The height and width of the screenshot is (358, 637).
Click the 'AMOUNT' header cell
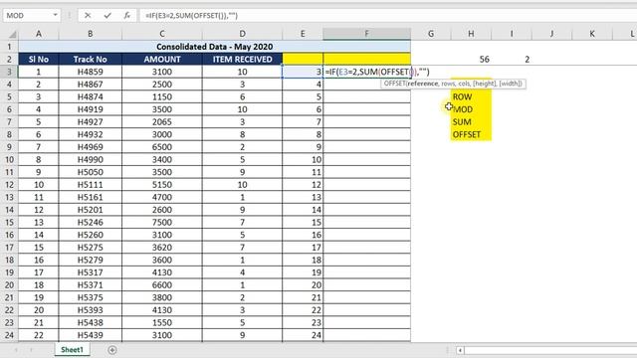pyautogui.click(x=161, y=60)
